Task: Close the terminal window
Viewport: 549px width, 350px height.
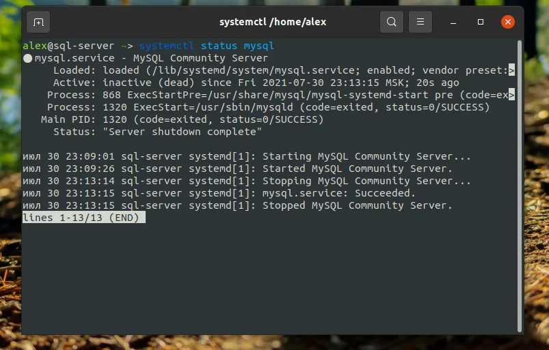Action: click(x=508, y=22)
